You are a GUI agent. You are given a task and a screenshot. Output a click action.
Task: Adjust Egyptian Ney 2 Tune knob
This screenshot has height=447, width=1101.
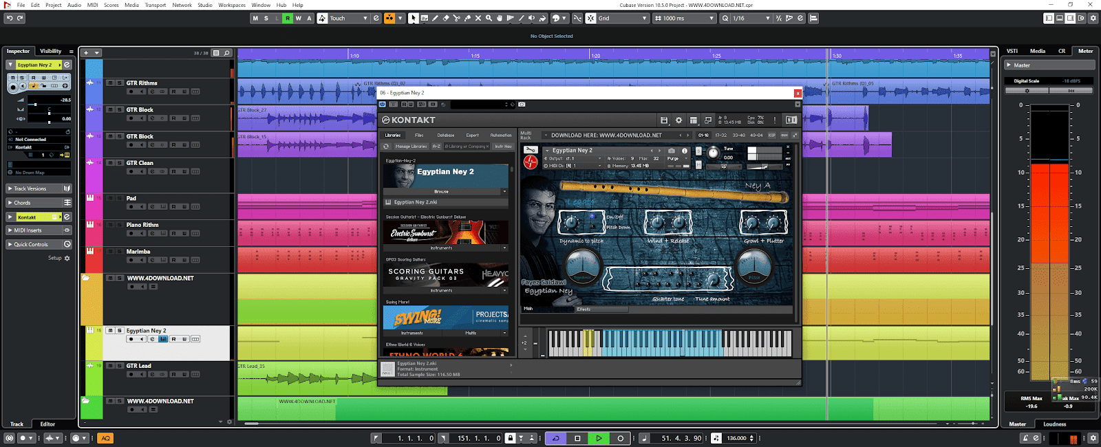tap(714, 153)
